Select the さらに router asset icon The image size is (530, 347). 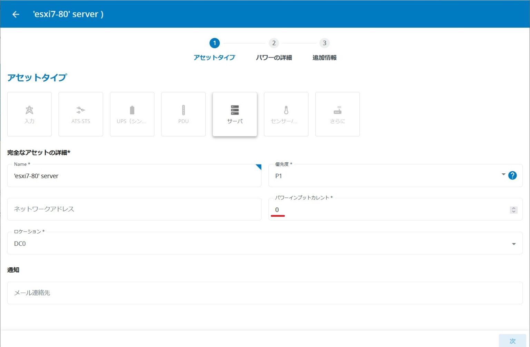tap(337, 114)
